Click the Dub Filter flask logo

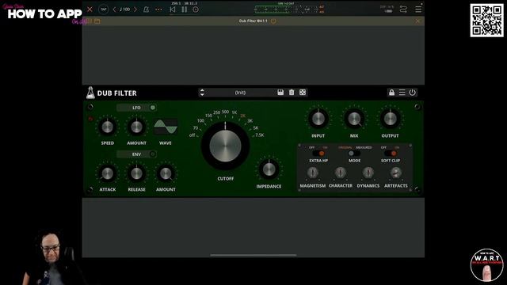(90, 93)
